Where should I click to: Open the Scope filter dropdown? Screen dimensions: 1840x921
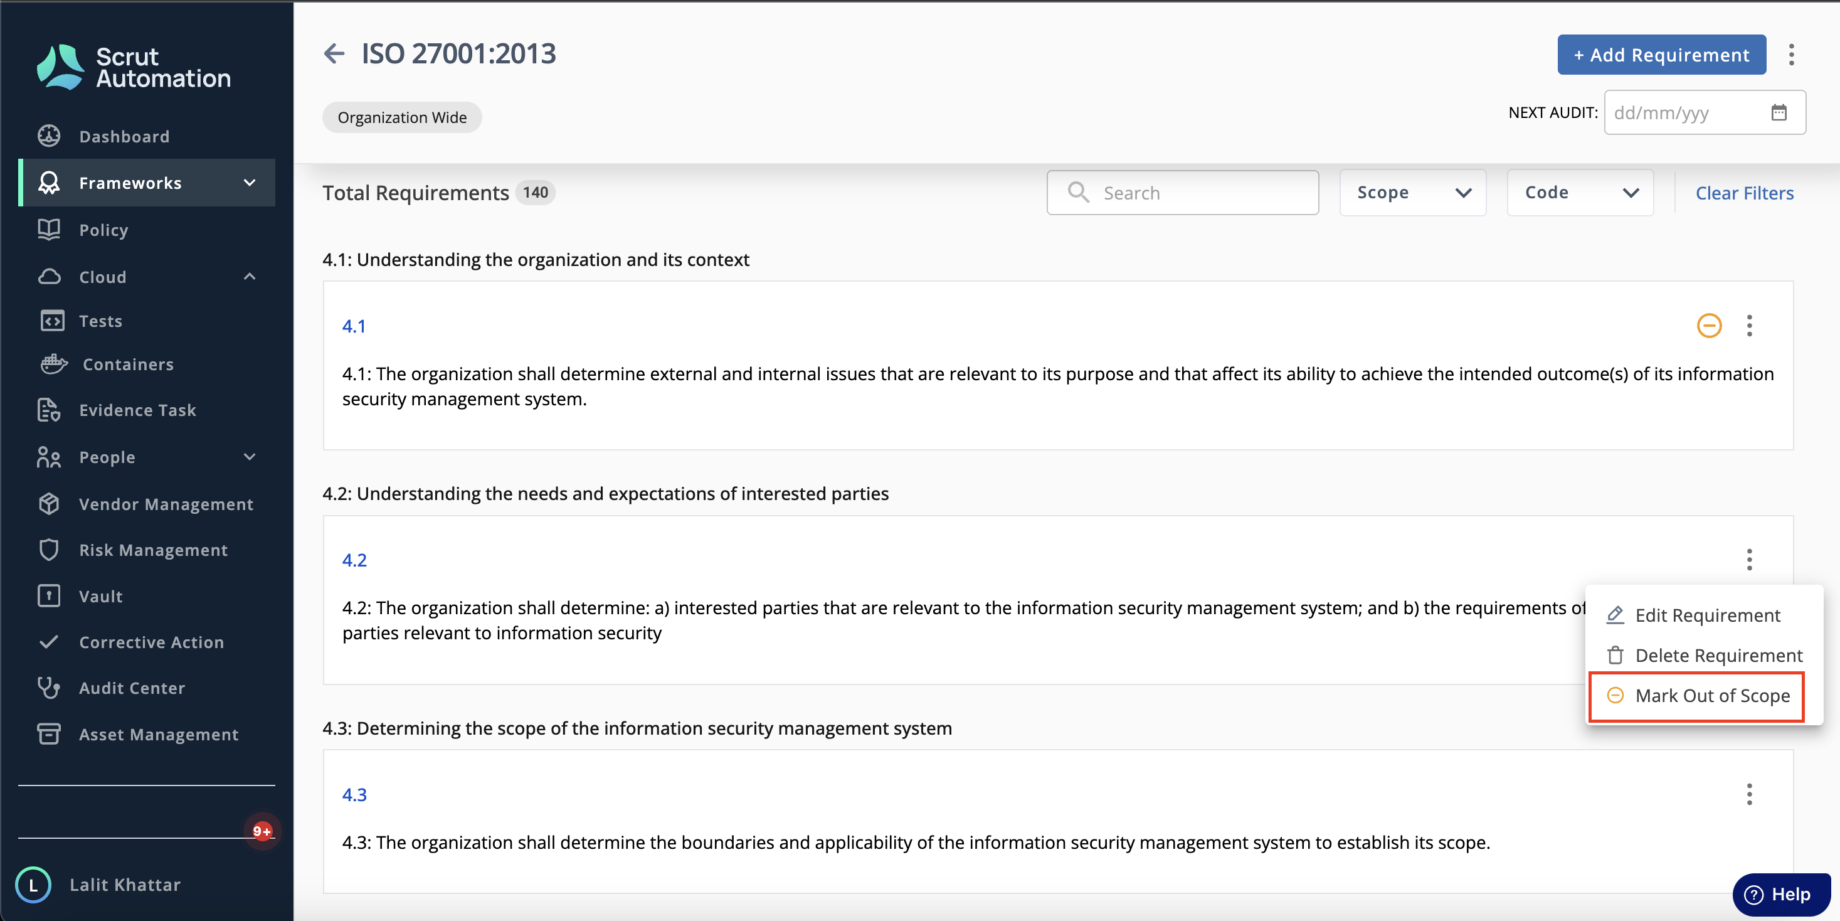tap(1412, 192)
